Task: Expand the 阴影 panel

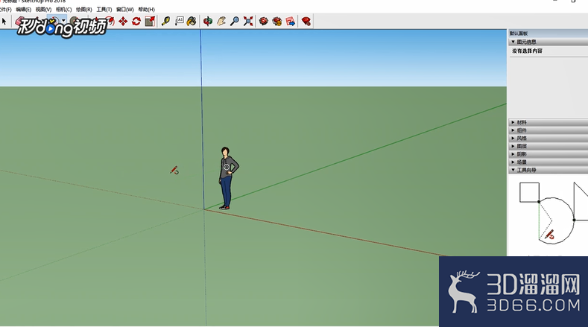Action: 548,154
